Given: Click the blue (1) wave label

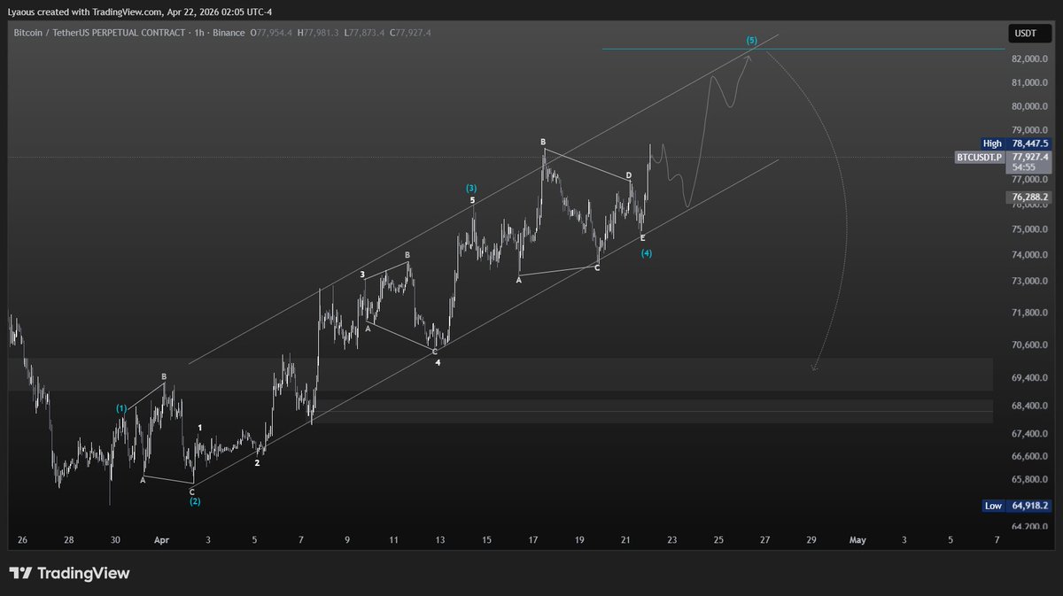Looking at the screenshot, I should tap(121, 408).
